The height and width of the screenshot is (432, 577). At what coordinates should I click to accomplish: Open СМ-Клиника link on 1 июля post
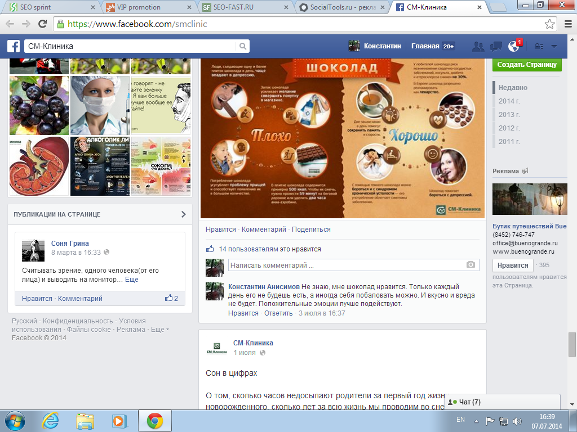click(x=253, y=343)
